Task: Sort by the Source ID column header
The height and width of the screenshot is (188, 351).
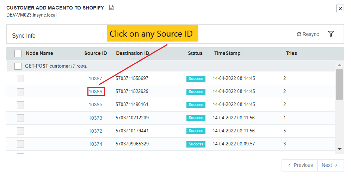Action: click(x=96, y=54)
